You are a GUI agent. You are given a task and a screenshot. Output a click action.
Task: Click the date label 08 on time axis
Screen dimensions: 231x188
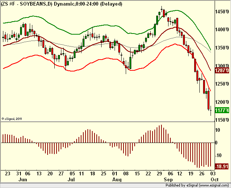pyautogui.click(x=126, y=173)
